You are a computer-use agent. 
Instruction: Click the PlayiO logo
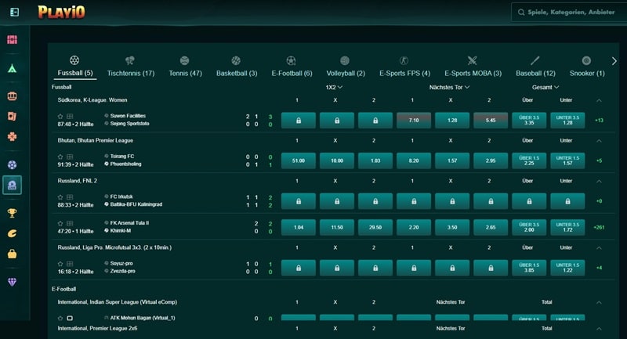click(x=61, y=12)
